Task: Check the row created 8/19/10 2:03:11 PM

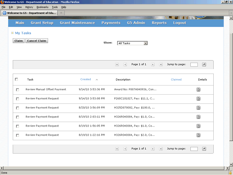Action: click(x=17, y=117)
